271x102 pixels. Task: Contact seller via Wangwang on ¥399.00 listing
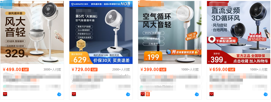pos(197,94)
